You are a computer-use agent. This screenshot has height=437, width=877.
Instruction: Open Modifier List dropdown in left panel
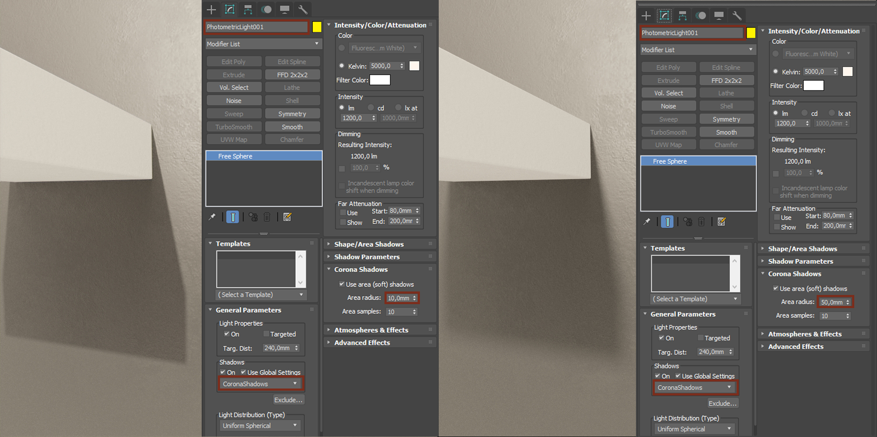point(264,44)
